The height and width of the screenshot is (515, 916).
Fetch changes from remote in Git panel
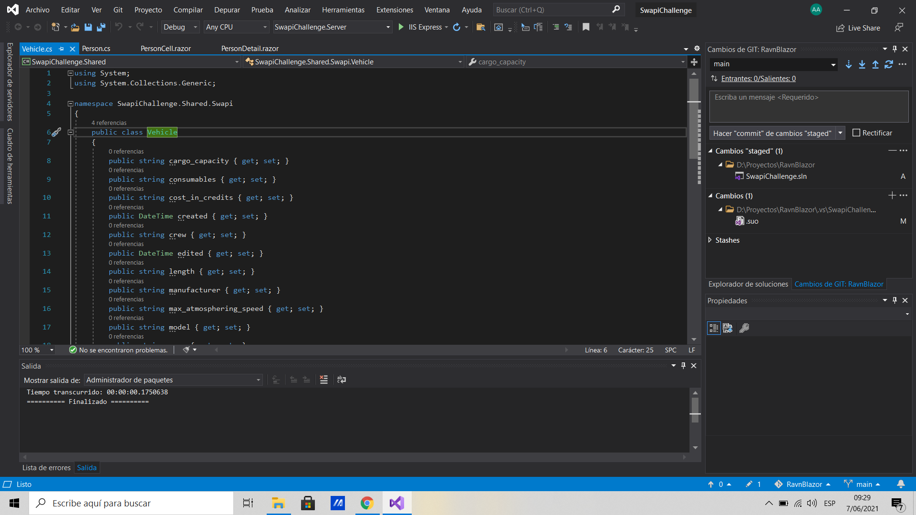coord(849,64)
